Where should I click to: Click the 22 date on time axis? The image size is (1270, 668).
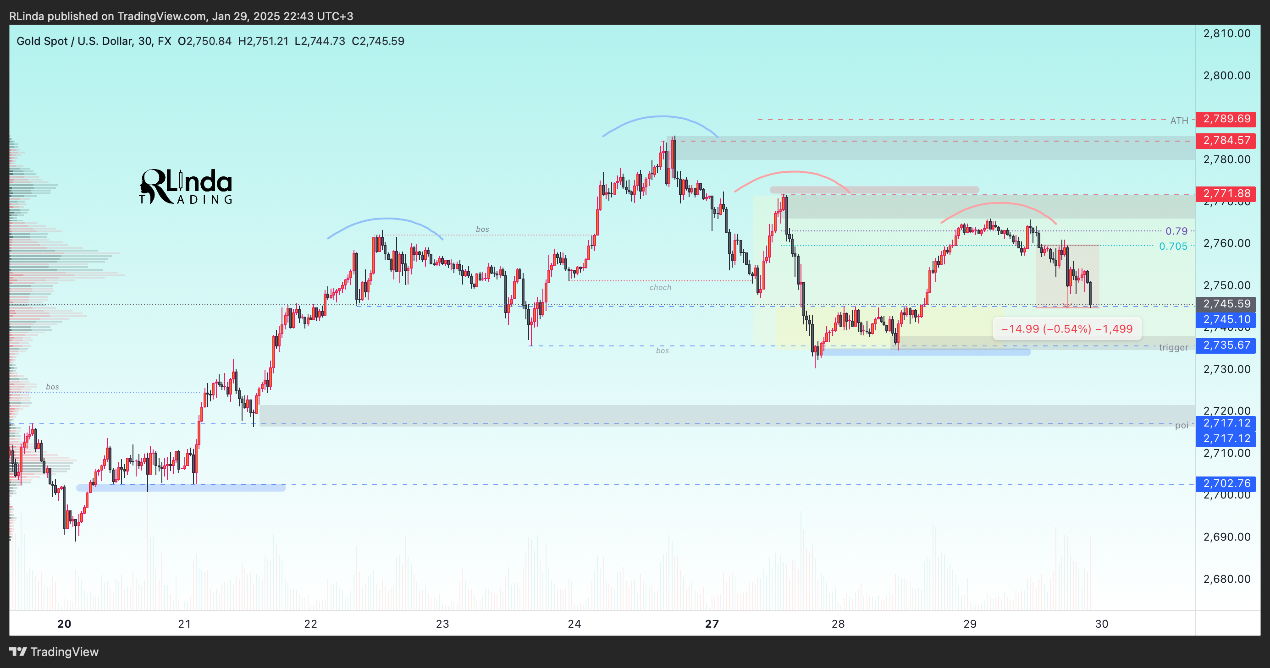(310, 624)
